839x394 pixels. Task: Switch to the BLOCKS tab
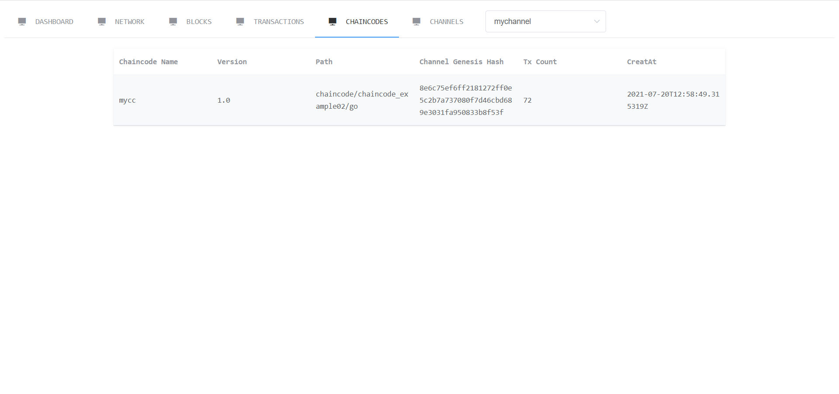click(199, 21)
